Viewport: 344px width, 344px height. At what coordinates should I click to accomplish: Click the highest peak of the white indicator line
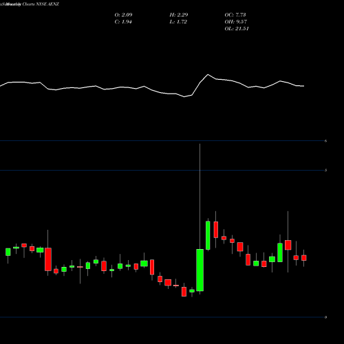(x=208, y=74)
